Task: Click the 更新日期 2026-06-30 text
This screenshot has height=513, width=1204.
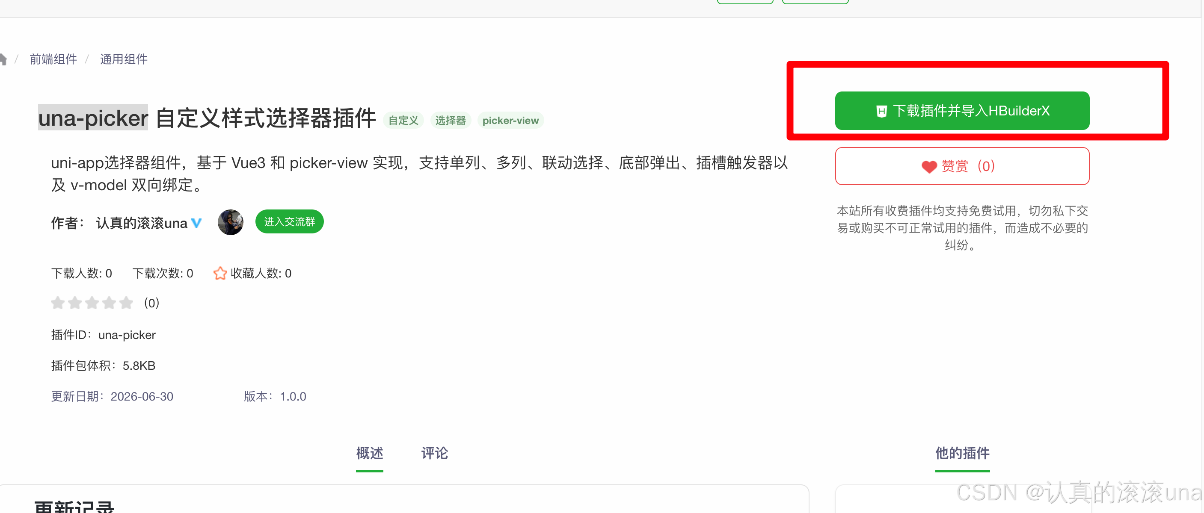Action: pos(112,397)
